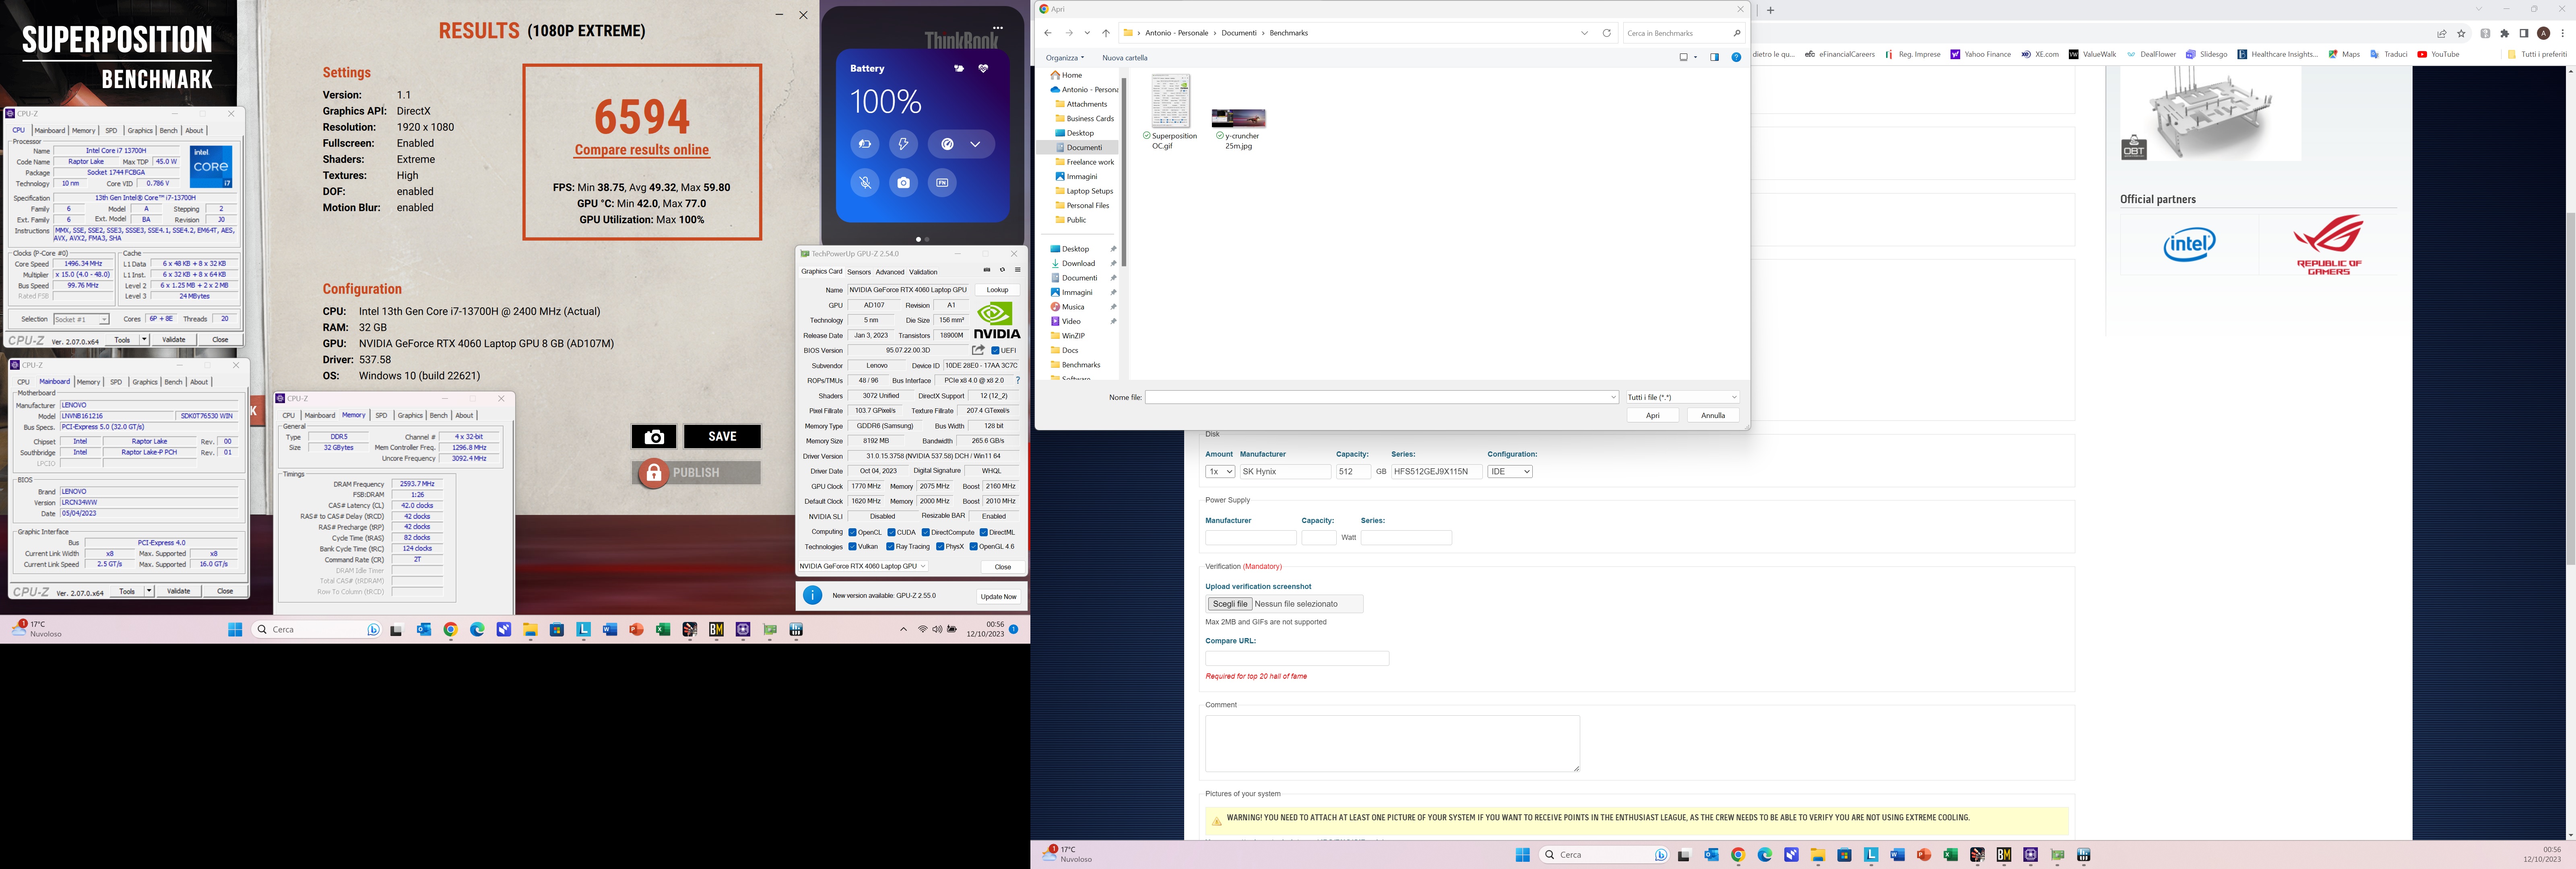Click the Republic of Gamers logo
This screenshot has height=869, width=2576.
click(x=2329, y=245)
